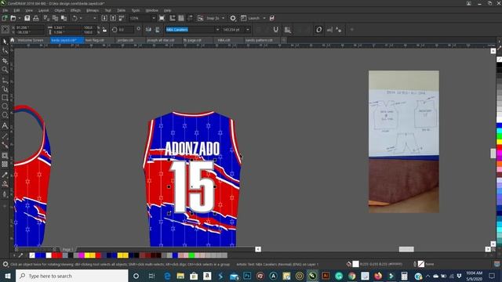Toggle the lock ratio padlock
This screenshot has width=502, height=282.
[x=104, y=30]
